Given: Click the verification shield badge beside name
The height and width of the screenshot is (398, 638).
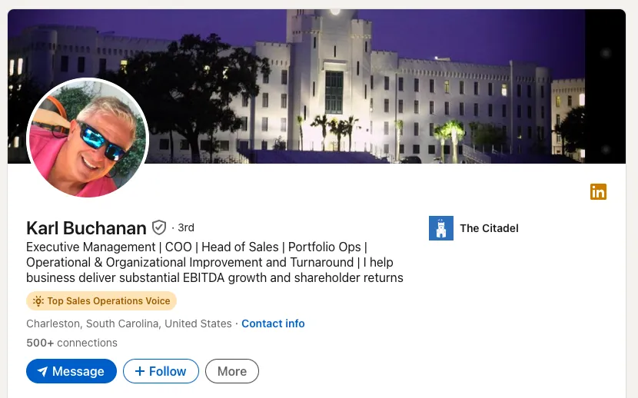Looking at the screenshot, I should 158,227.
